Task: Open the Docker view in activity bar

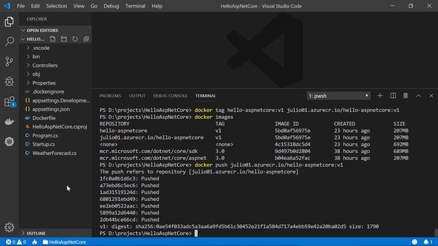Action: click(x=9, y=122)
